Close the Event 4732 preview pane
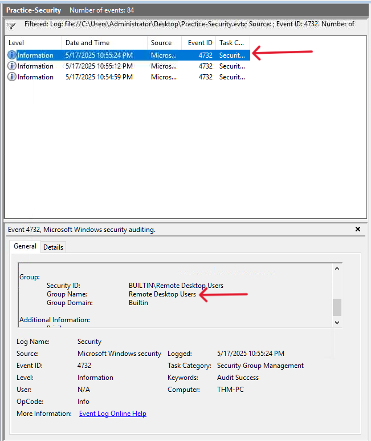The width and height of the screenshot is (371, 441). [x=358, y=229]
